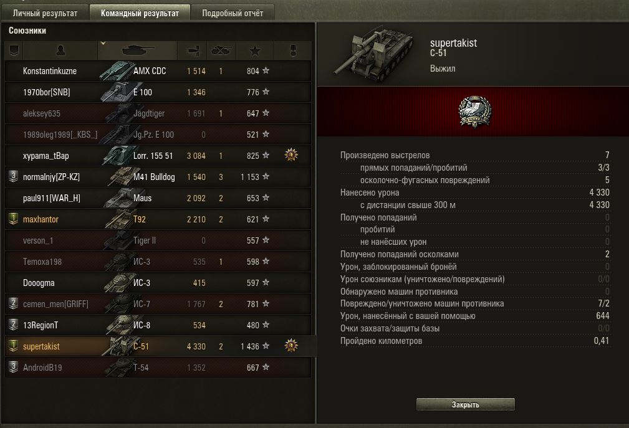Select Командный результат tab
This screenshot has width=629, height=428.
[140, 13]
